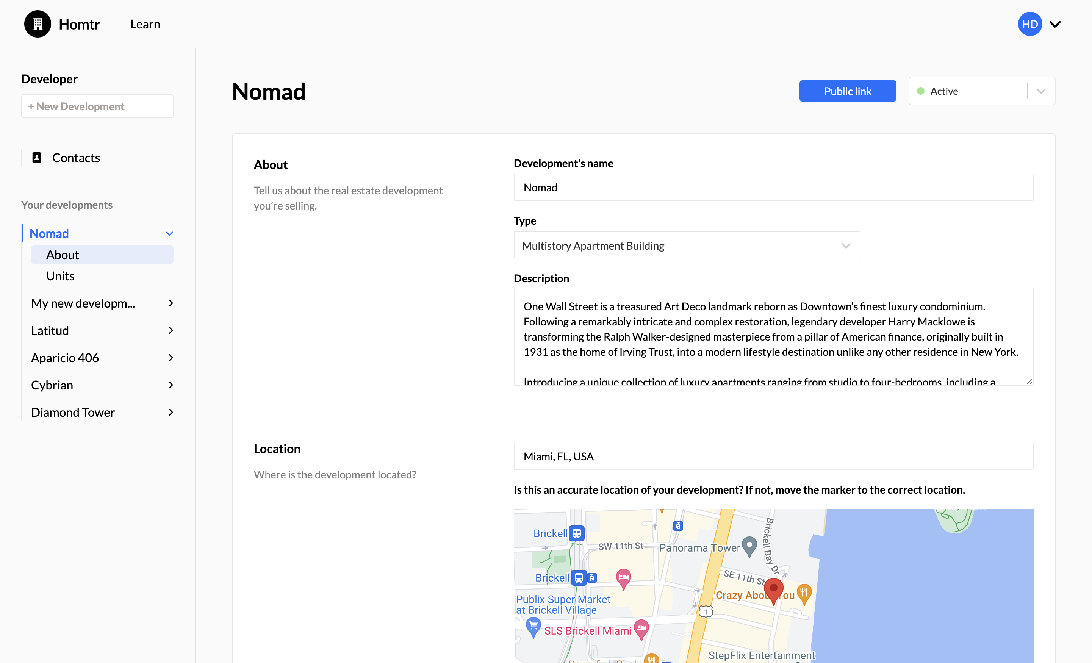Screen dimensions: 1092x663
Task: Click the SW 11th St street label
Action: 621,546
